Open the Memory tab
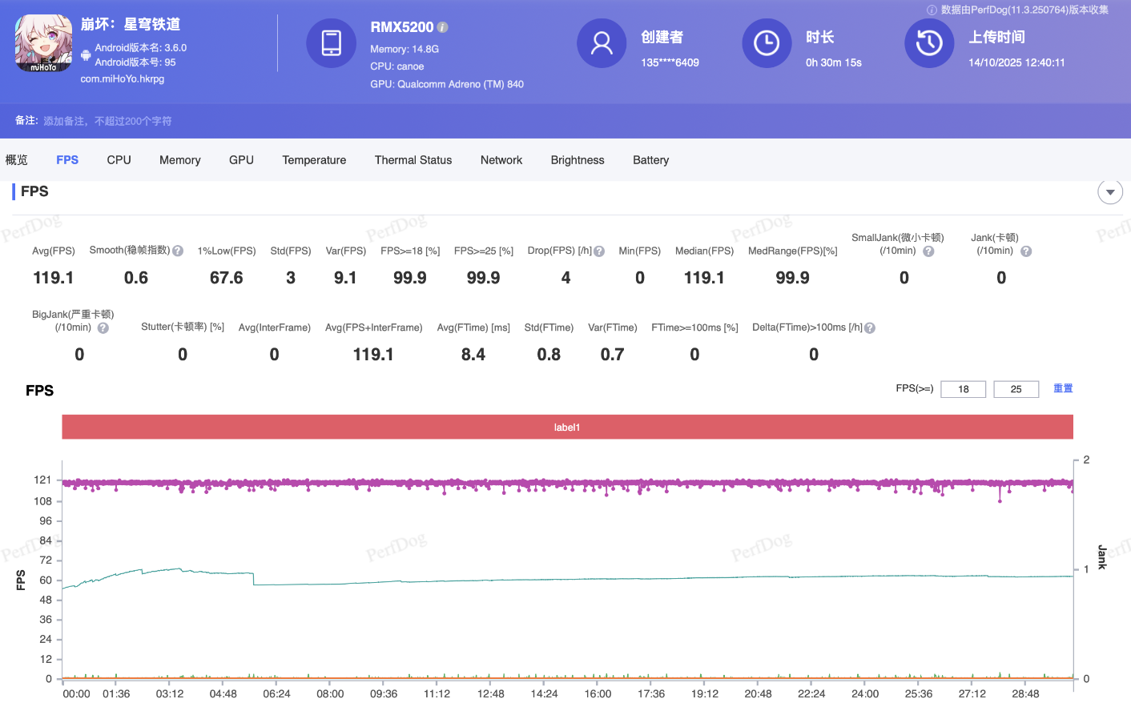Viewport: 1131px width, 703px height. tap(179, 160)
